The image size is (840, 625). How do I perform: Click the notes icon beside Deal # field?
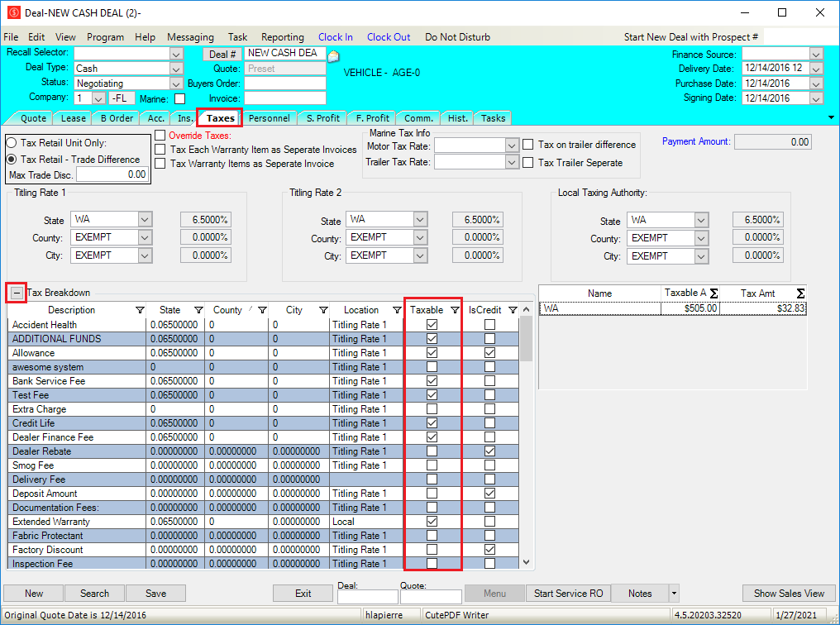tap(333, 55)
